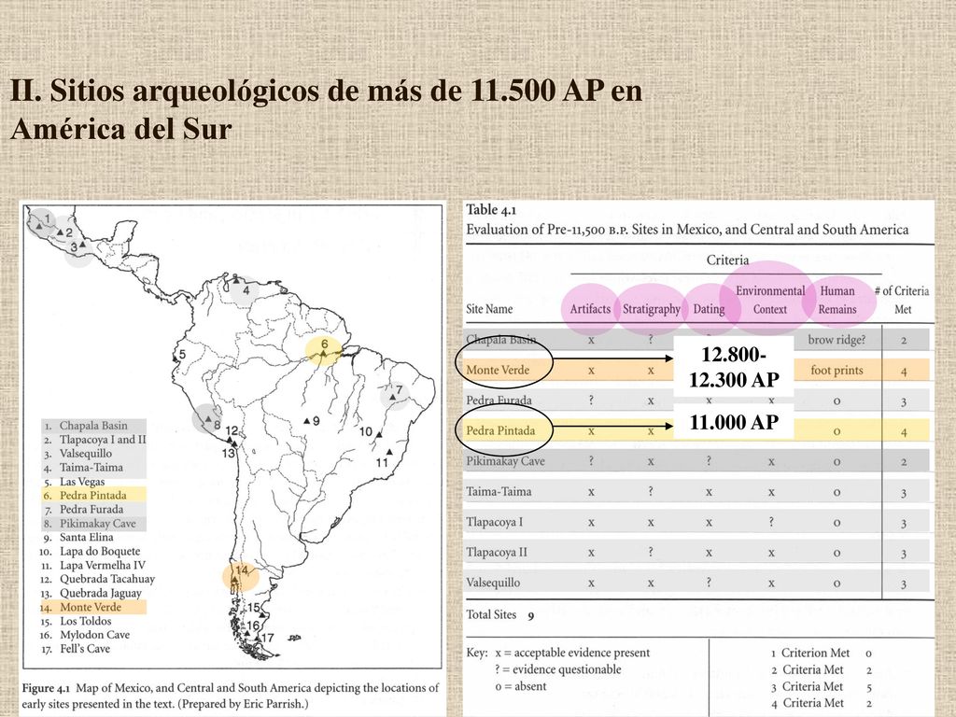956x717 pixels.
Task: Click the 'Valsequillo' table row name
Action: (493, 583)
